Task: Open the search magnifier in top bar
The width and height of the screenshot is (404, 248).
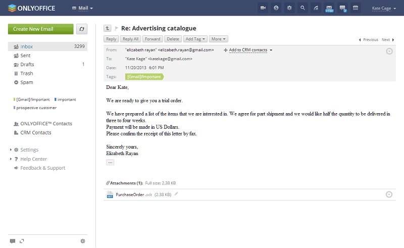Action: click(x=302, y=8)
